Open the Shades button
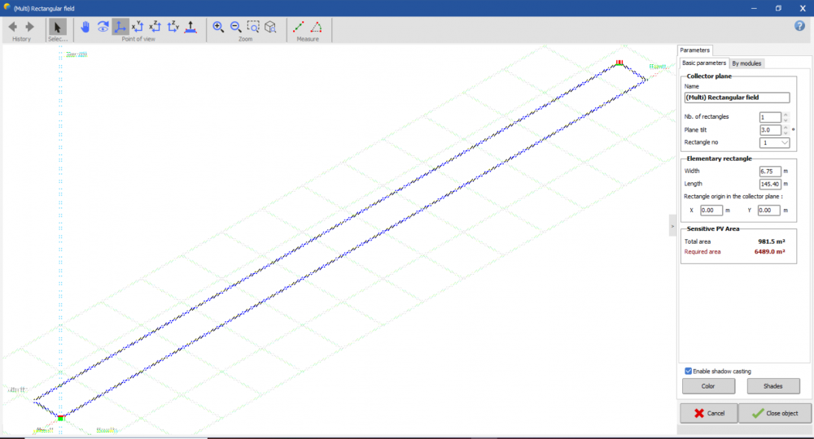This screenshot has width=814, height=439. 773,386
